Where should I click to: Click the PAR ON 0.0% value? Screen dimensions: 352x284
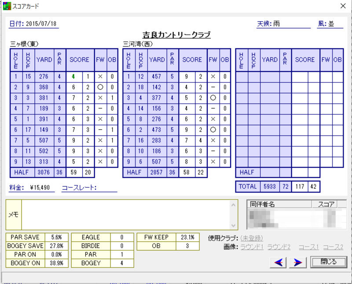[x=57, y=255]
